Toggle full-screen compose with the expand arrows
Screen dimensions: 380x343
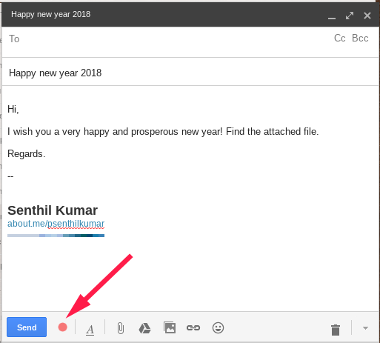350,16
